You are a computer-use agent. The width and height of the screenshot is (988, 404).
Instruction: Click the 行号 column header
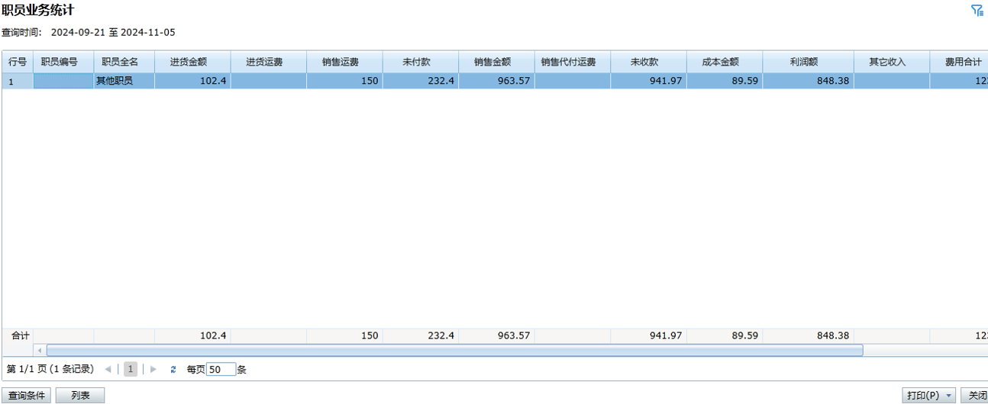click(x=18, y=62)
